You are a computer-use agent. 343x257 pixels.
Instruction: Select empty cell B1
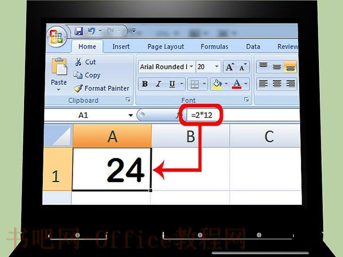click(x=190, y=169)
